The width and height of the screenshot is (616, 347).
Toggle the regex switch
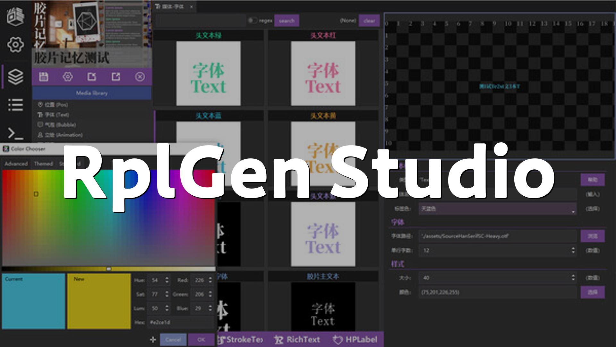tap(252, 21)
